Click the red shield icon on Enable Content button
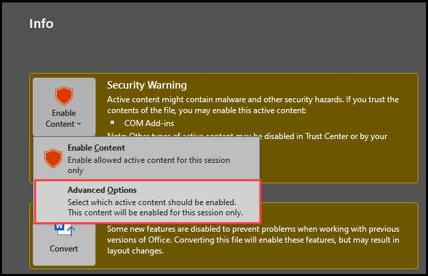Viewport: 428px width, 276px height. [x=64, y=96]
